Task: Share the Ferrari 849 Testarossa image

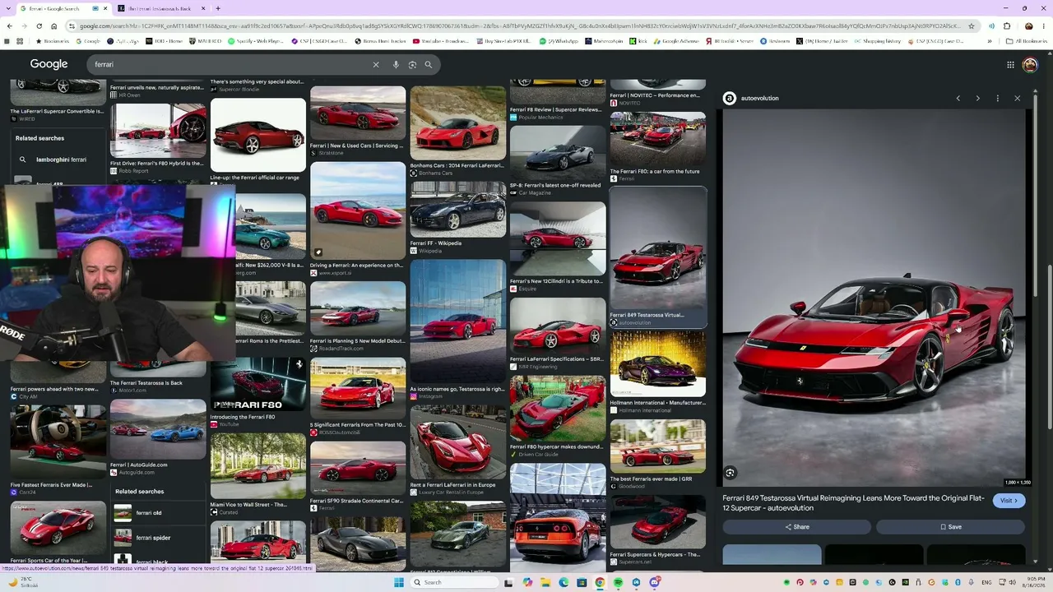Action: pos(797,527)
